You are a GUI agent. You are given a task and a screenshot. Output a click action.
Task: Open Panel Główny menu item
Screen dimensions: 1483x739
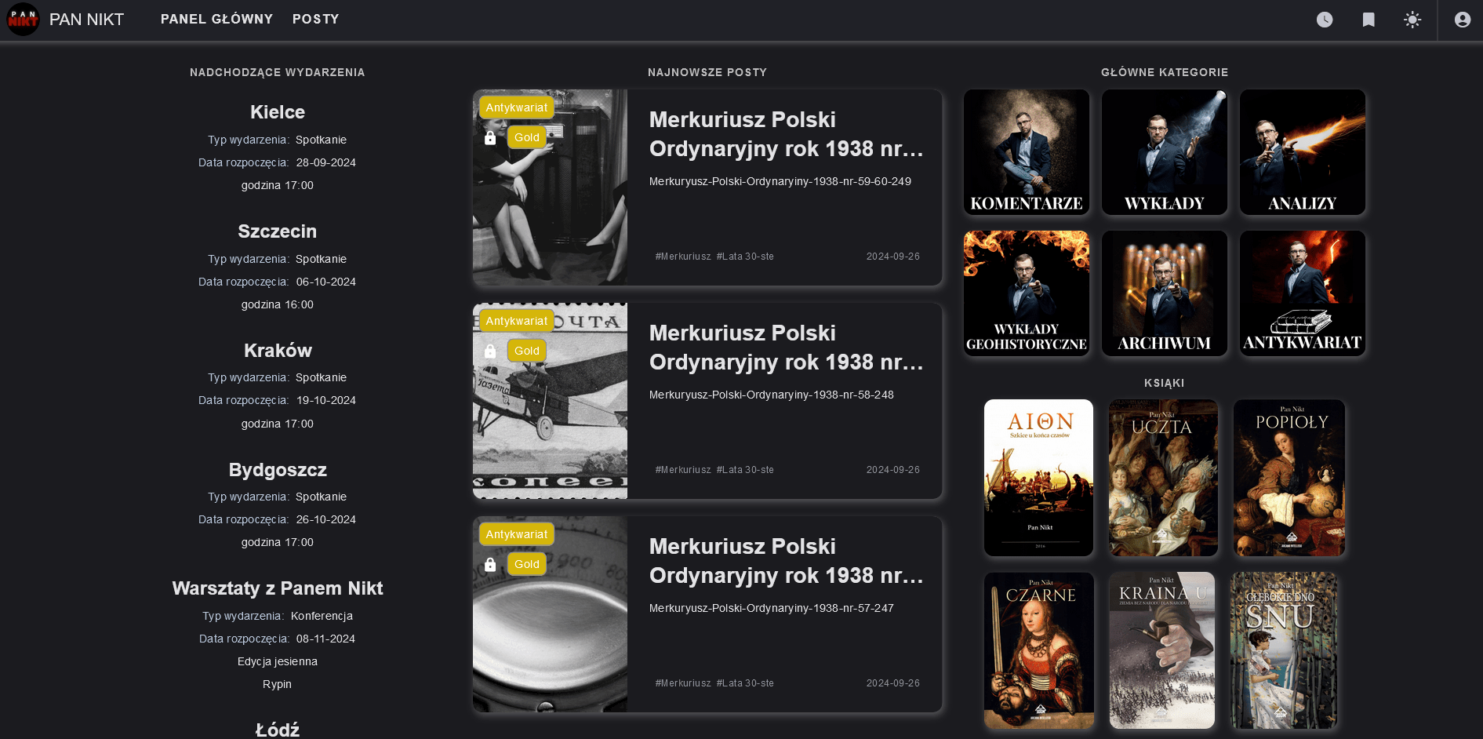(216, 19)
